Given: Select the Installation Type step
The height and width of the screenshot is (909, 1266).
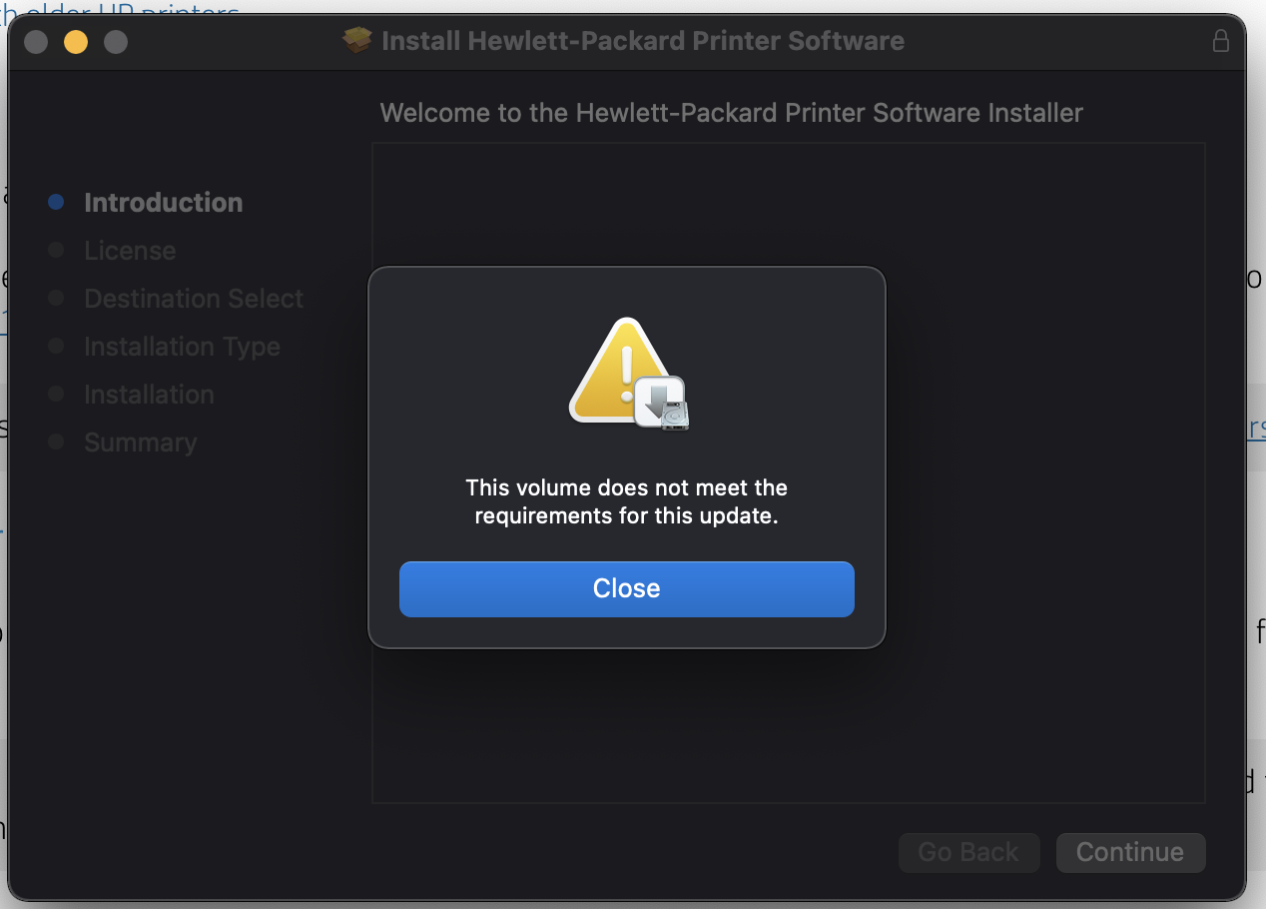Looking at the screenshot, I should (182, 347).
